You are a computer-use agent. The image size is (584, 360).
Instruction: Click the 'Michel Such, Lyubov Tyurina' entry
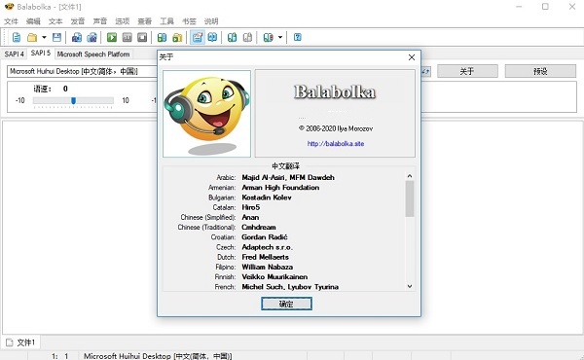290,287
